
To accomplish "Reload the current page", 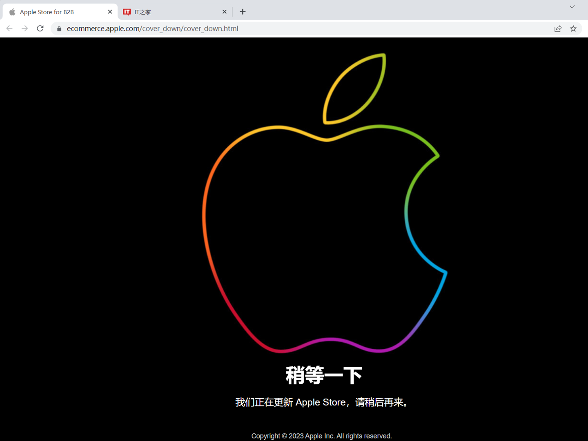I will (40, 28).
